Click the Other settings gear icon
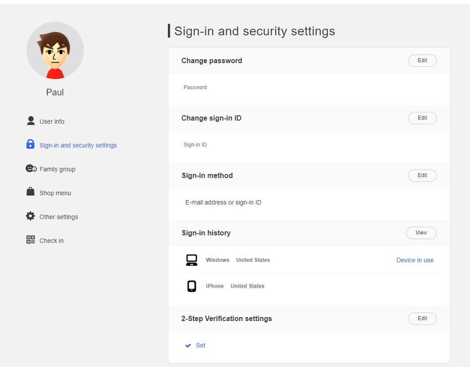This screenshot has width=470, height=367. coord(30,216)
